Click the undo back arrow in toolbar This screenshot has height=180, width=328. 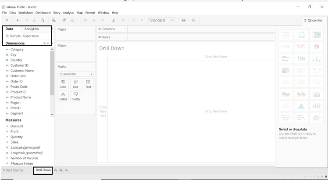point(18,20)
